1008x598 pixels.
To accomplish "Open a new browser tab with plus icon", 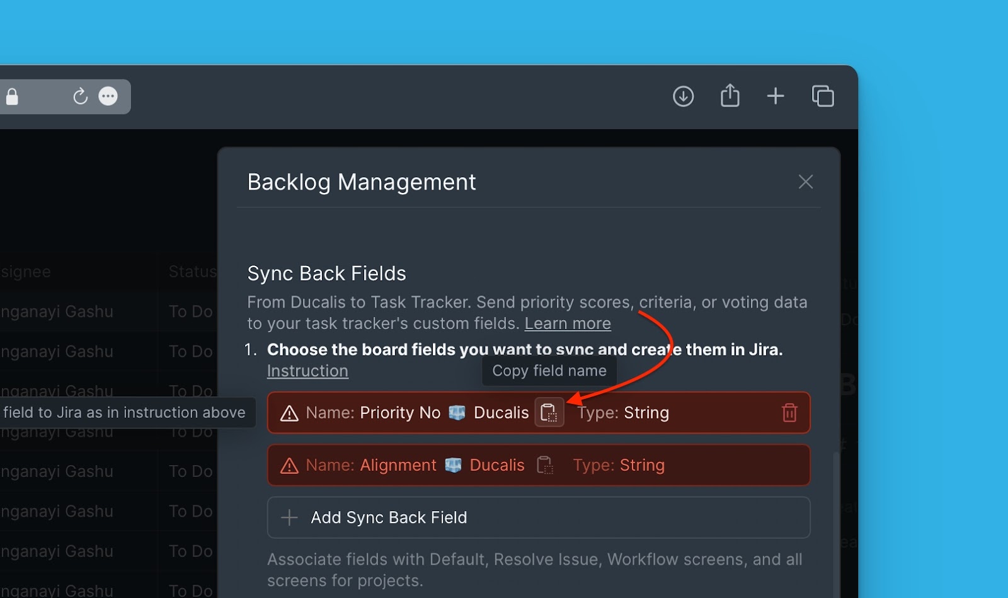I will pyautogui.click(x=776, y=96).
